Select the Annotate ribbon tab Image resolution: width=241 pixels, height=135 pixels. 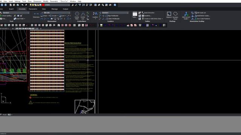tap(22, 9)
